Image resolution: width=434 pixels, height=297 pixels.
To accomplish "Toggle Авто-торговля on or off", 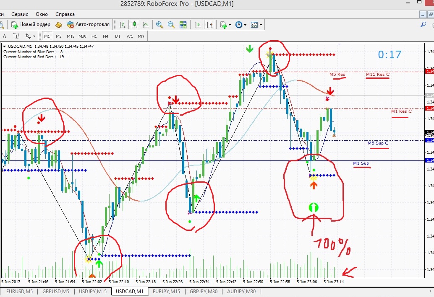I will tap(88, 25).
